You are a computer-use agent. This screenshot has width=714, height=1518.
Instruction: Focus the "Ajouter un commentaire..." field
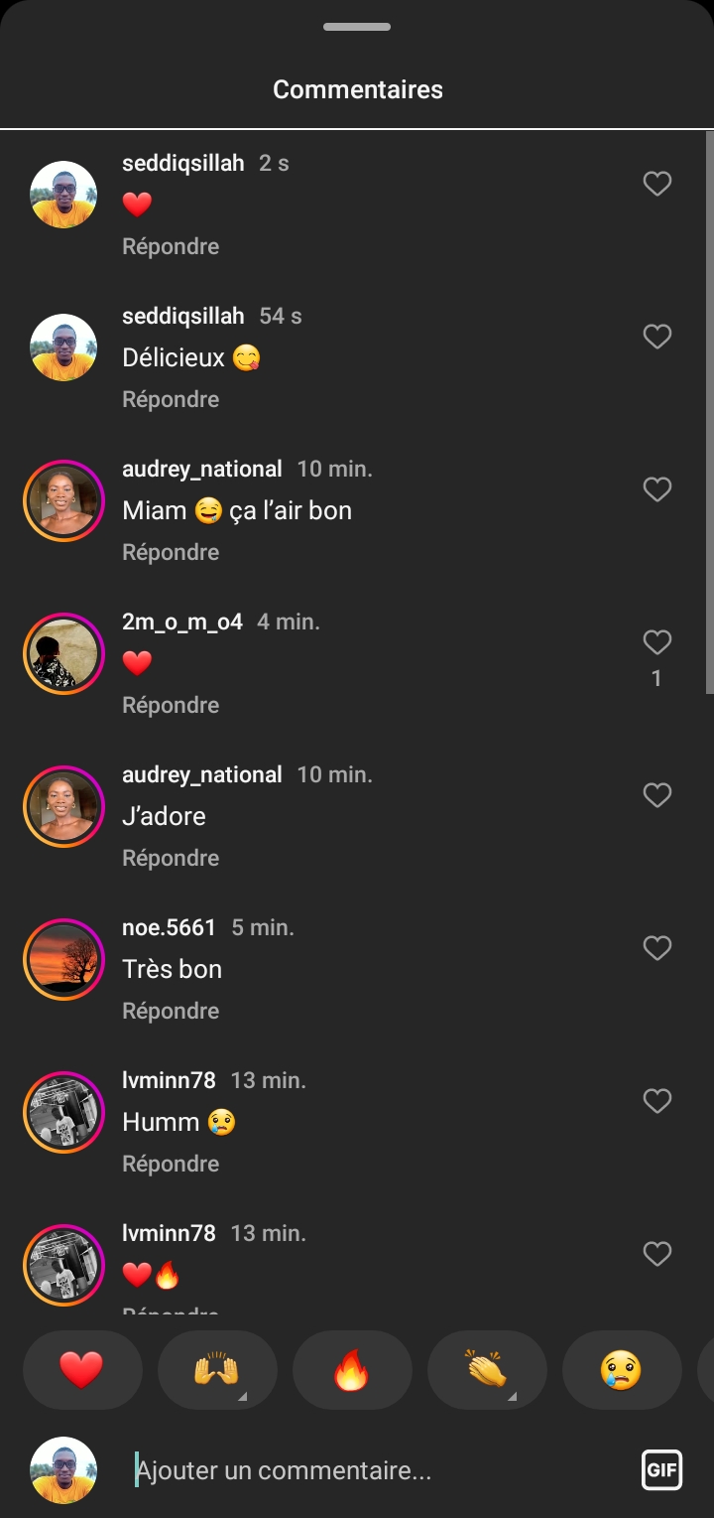coord(377,1470)
